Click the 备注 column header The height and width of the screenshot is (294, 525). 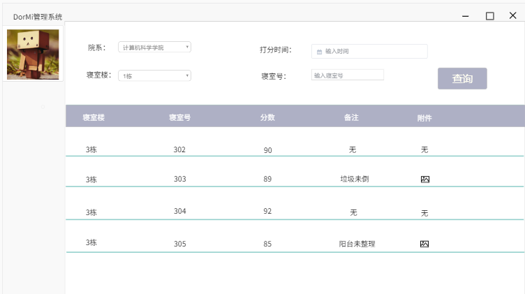point(351,118)
